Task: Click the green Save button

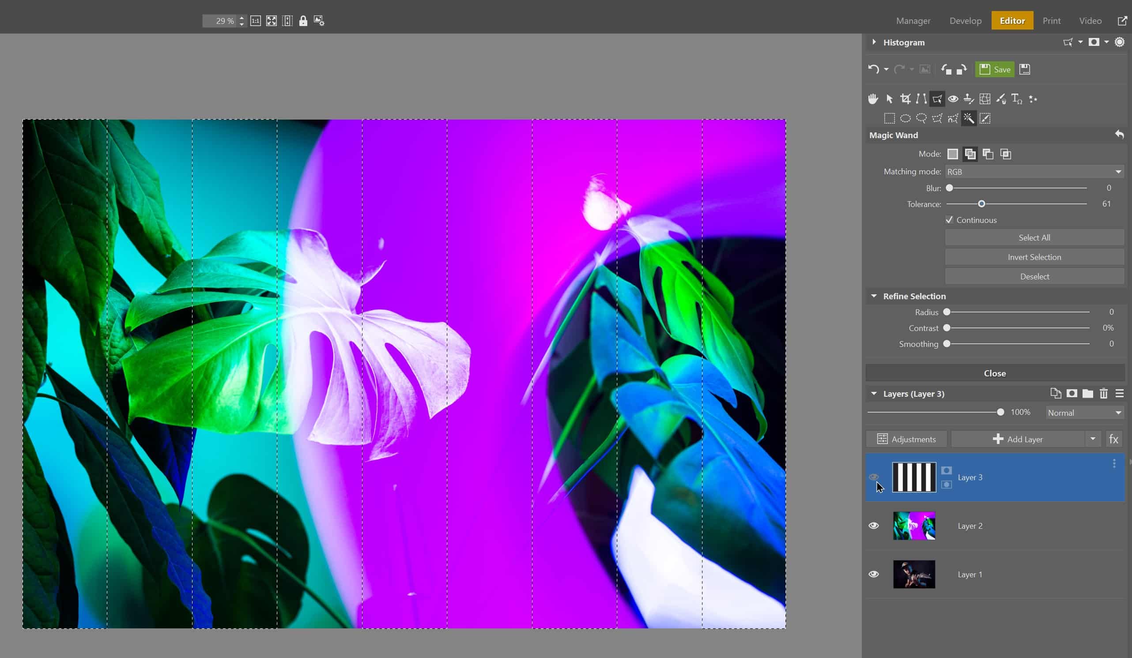Action: 995,69
